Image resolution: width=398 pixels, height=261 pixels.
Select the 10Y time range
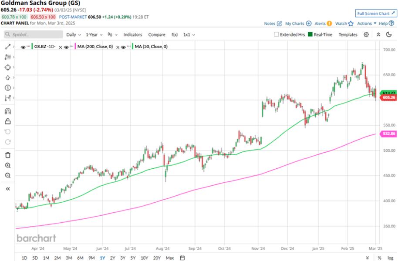click(x=144, y=258)
